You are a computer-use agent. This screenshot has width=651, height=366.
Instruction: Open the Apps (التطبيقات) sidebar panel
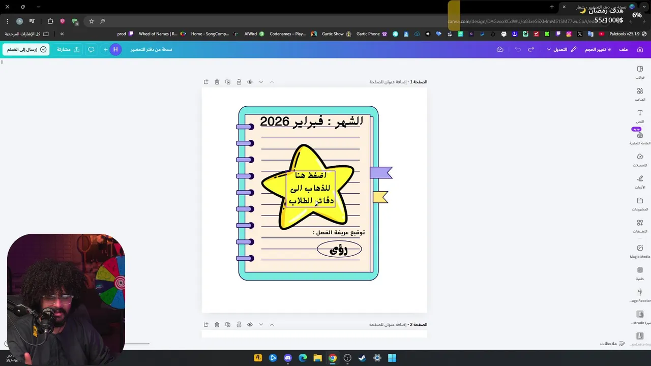pyautogui.click(x=640, y=226)
